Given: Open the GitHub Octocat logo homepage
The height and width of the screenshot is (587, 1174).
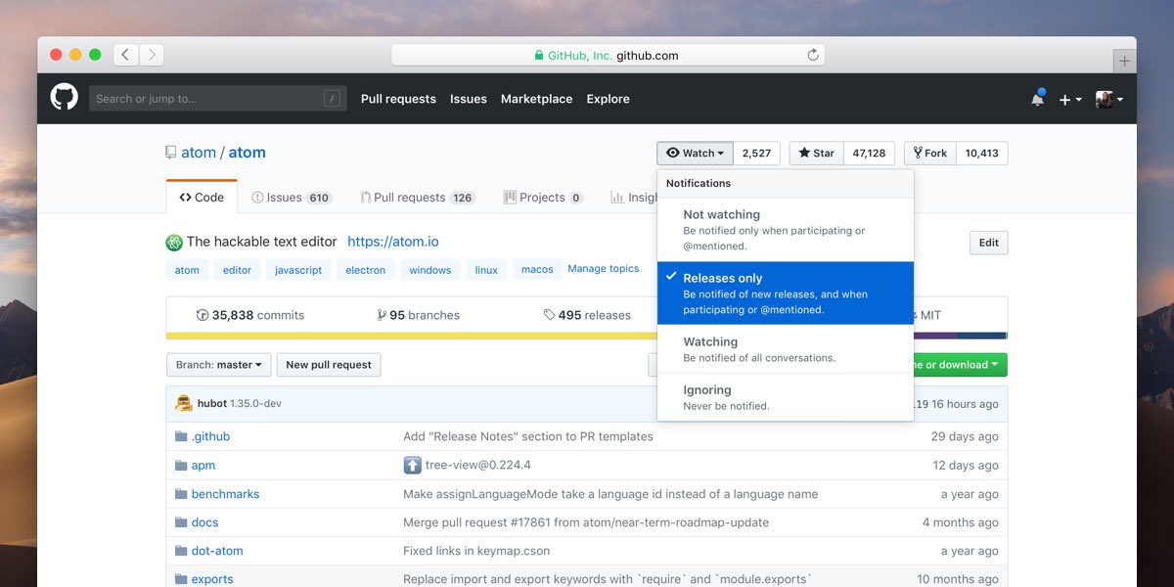Looking at the screenshot, I should pyautogui.click(x=65, y=98).
